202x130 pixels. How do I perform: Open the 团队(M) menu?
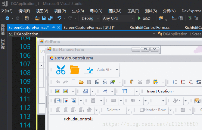pos(115,11)
